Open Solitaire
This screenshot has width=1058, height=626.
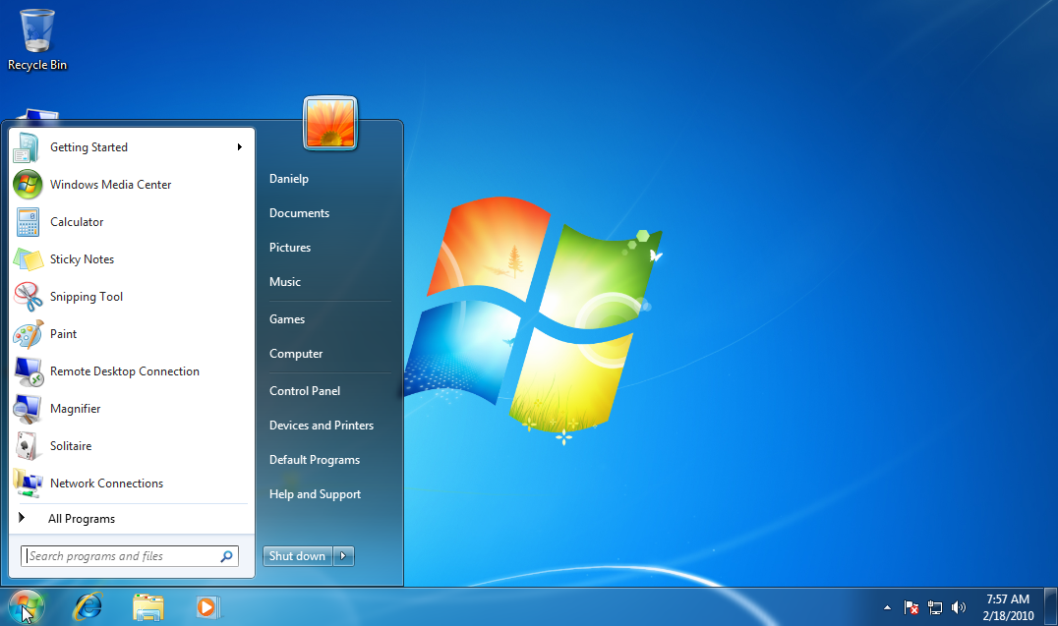coord(72,445)
